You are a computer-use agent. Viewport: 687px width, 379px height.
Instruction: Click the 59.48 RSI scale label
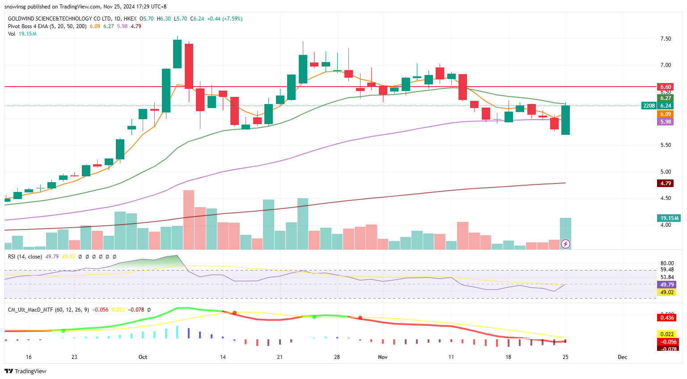667,270
